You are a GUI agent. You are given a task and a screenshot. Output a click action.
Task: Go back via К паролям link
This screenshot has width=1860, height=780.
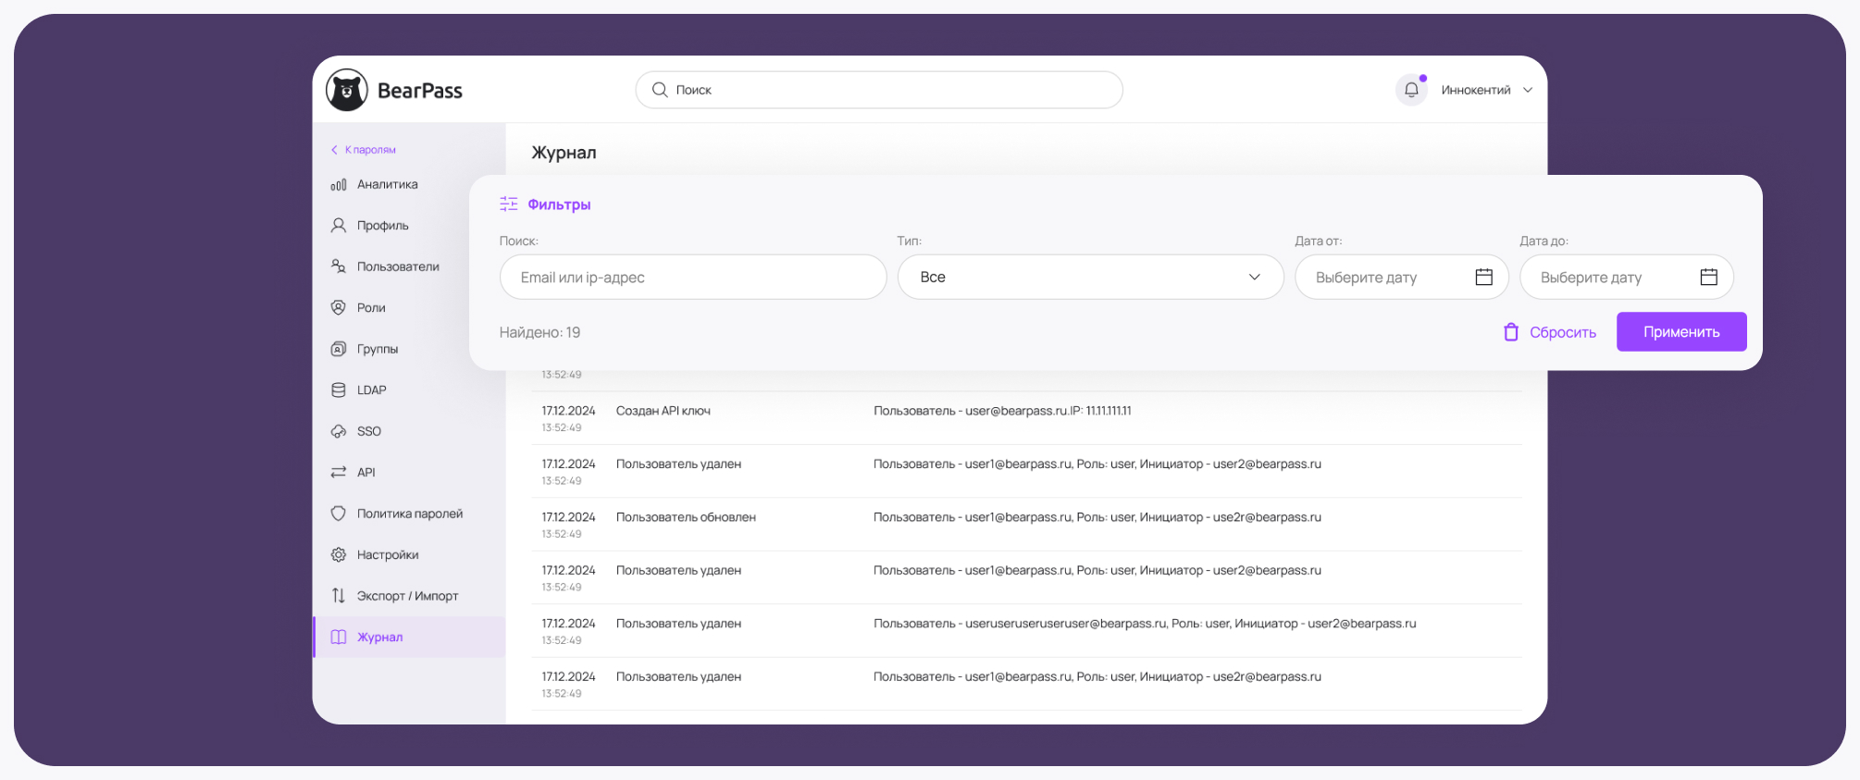(364, 150)
